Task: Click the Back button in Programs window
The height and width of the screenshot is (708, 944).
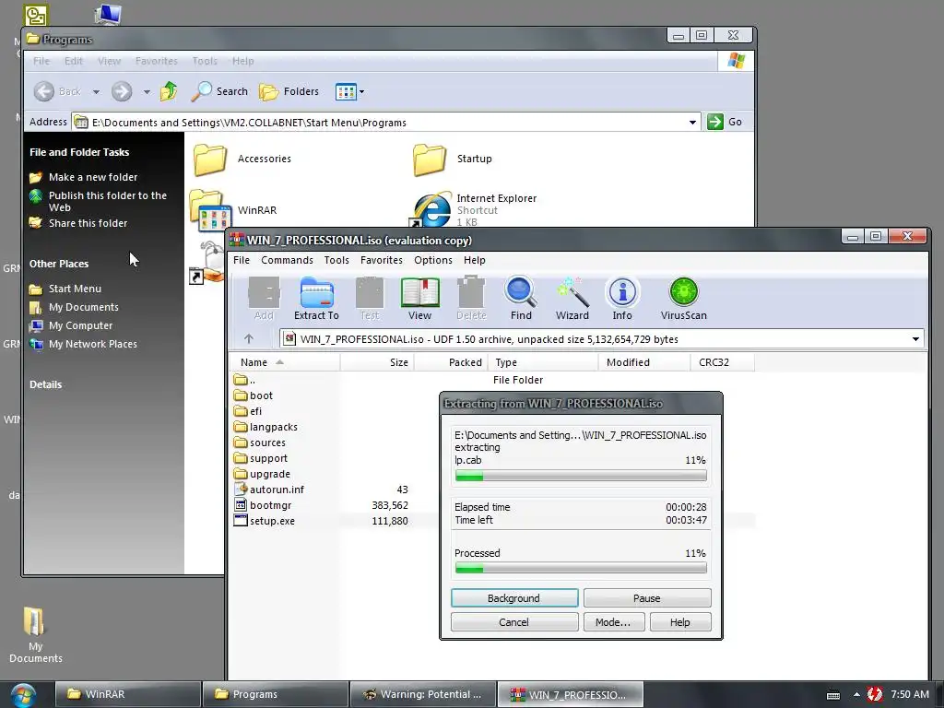Action: [57, 91]
